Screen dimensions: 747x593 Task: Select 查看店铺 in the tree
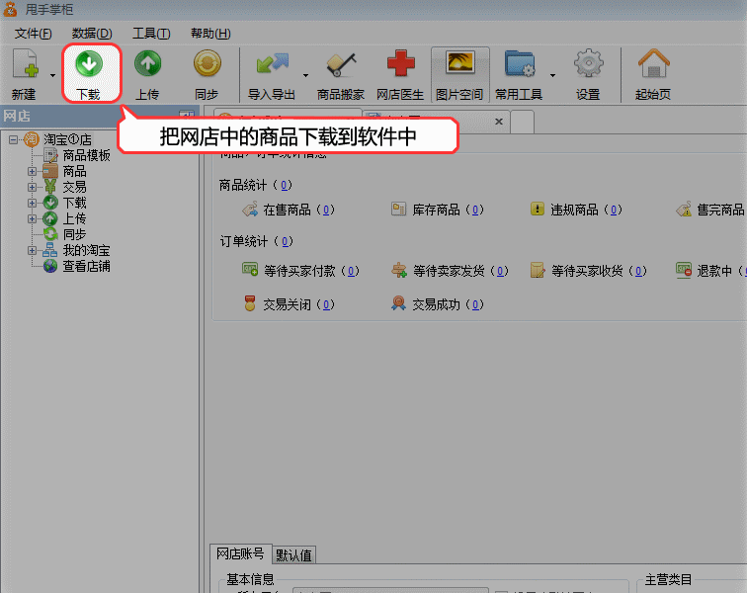point(87,266)
